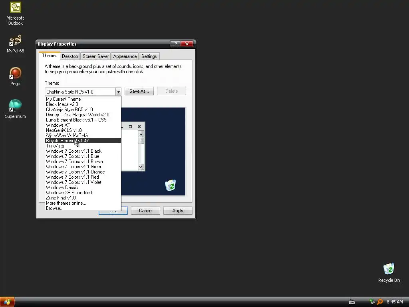Select the Browse... entry
409x307 pixels.
pyautogui.click(x=83, y=208)
